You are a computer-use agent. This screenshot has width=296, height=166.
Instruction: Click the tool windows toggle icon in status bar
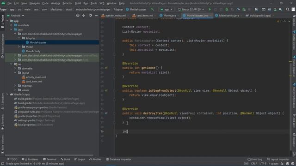(2, 164)
